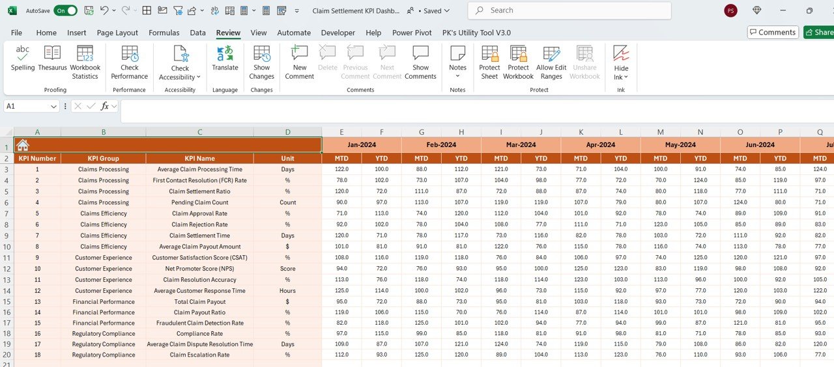834x367 pixels.
Task: Select column header C
Action: [199, 132]
